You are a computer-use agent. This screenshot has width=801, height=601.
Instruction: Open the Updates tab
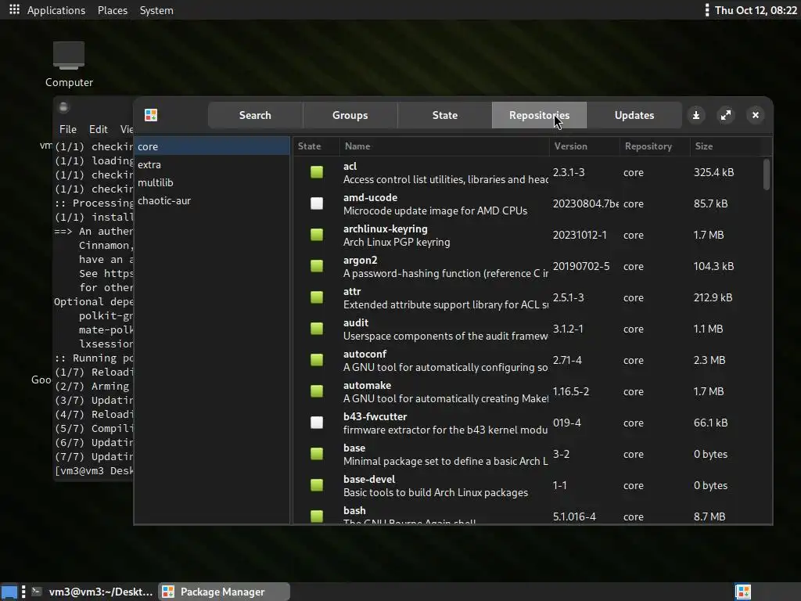[634, 115]
